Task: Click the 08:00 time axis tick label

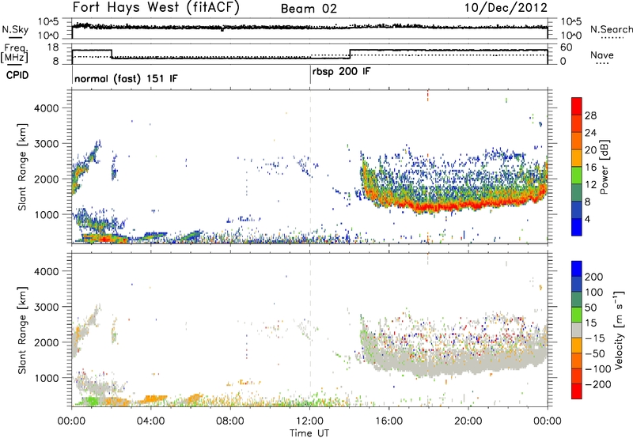Action: pyautogui.click(x=229, y=421)
